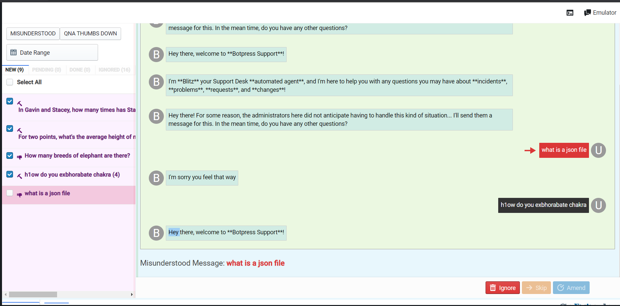Click gavel icon next to Gavin and Stacey item

20,103
